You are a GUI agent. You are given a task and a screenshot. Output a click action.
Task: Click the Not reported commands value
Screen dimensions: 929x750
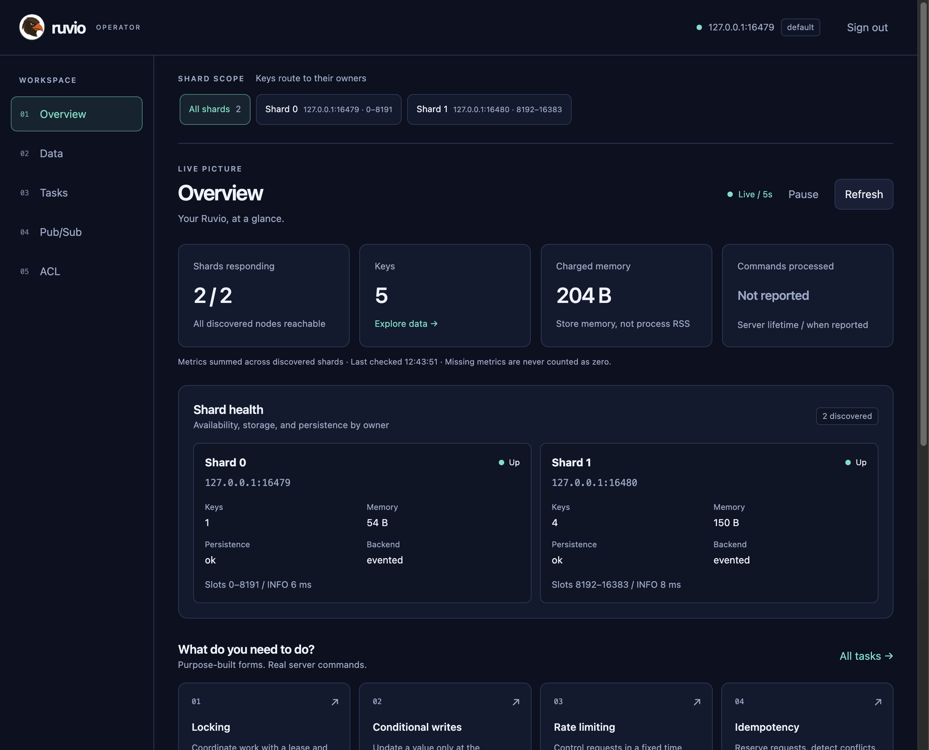773,296
